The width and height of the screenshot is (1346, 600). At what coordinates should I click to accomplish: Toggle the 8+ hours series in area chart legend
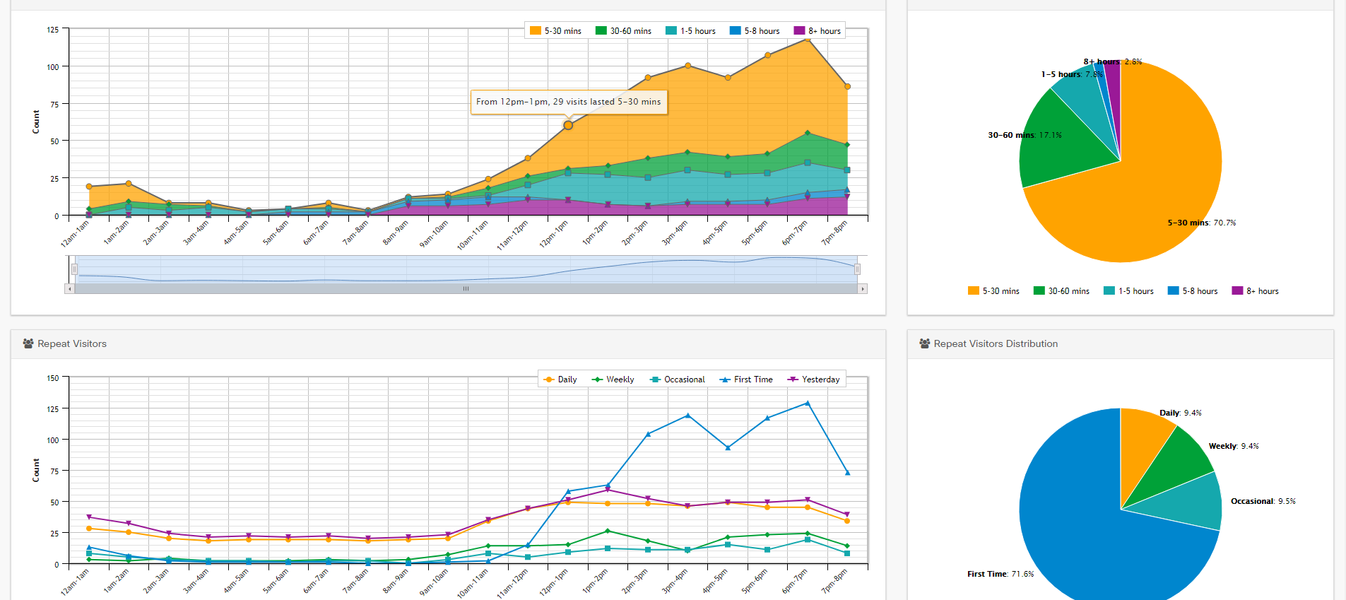click(817, 31)
